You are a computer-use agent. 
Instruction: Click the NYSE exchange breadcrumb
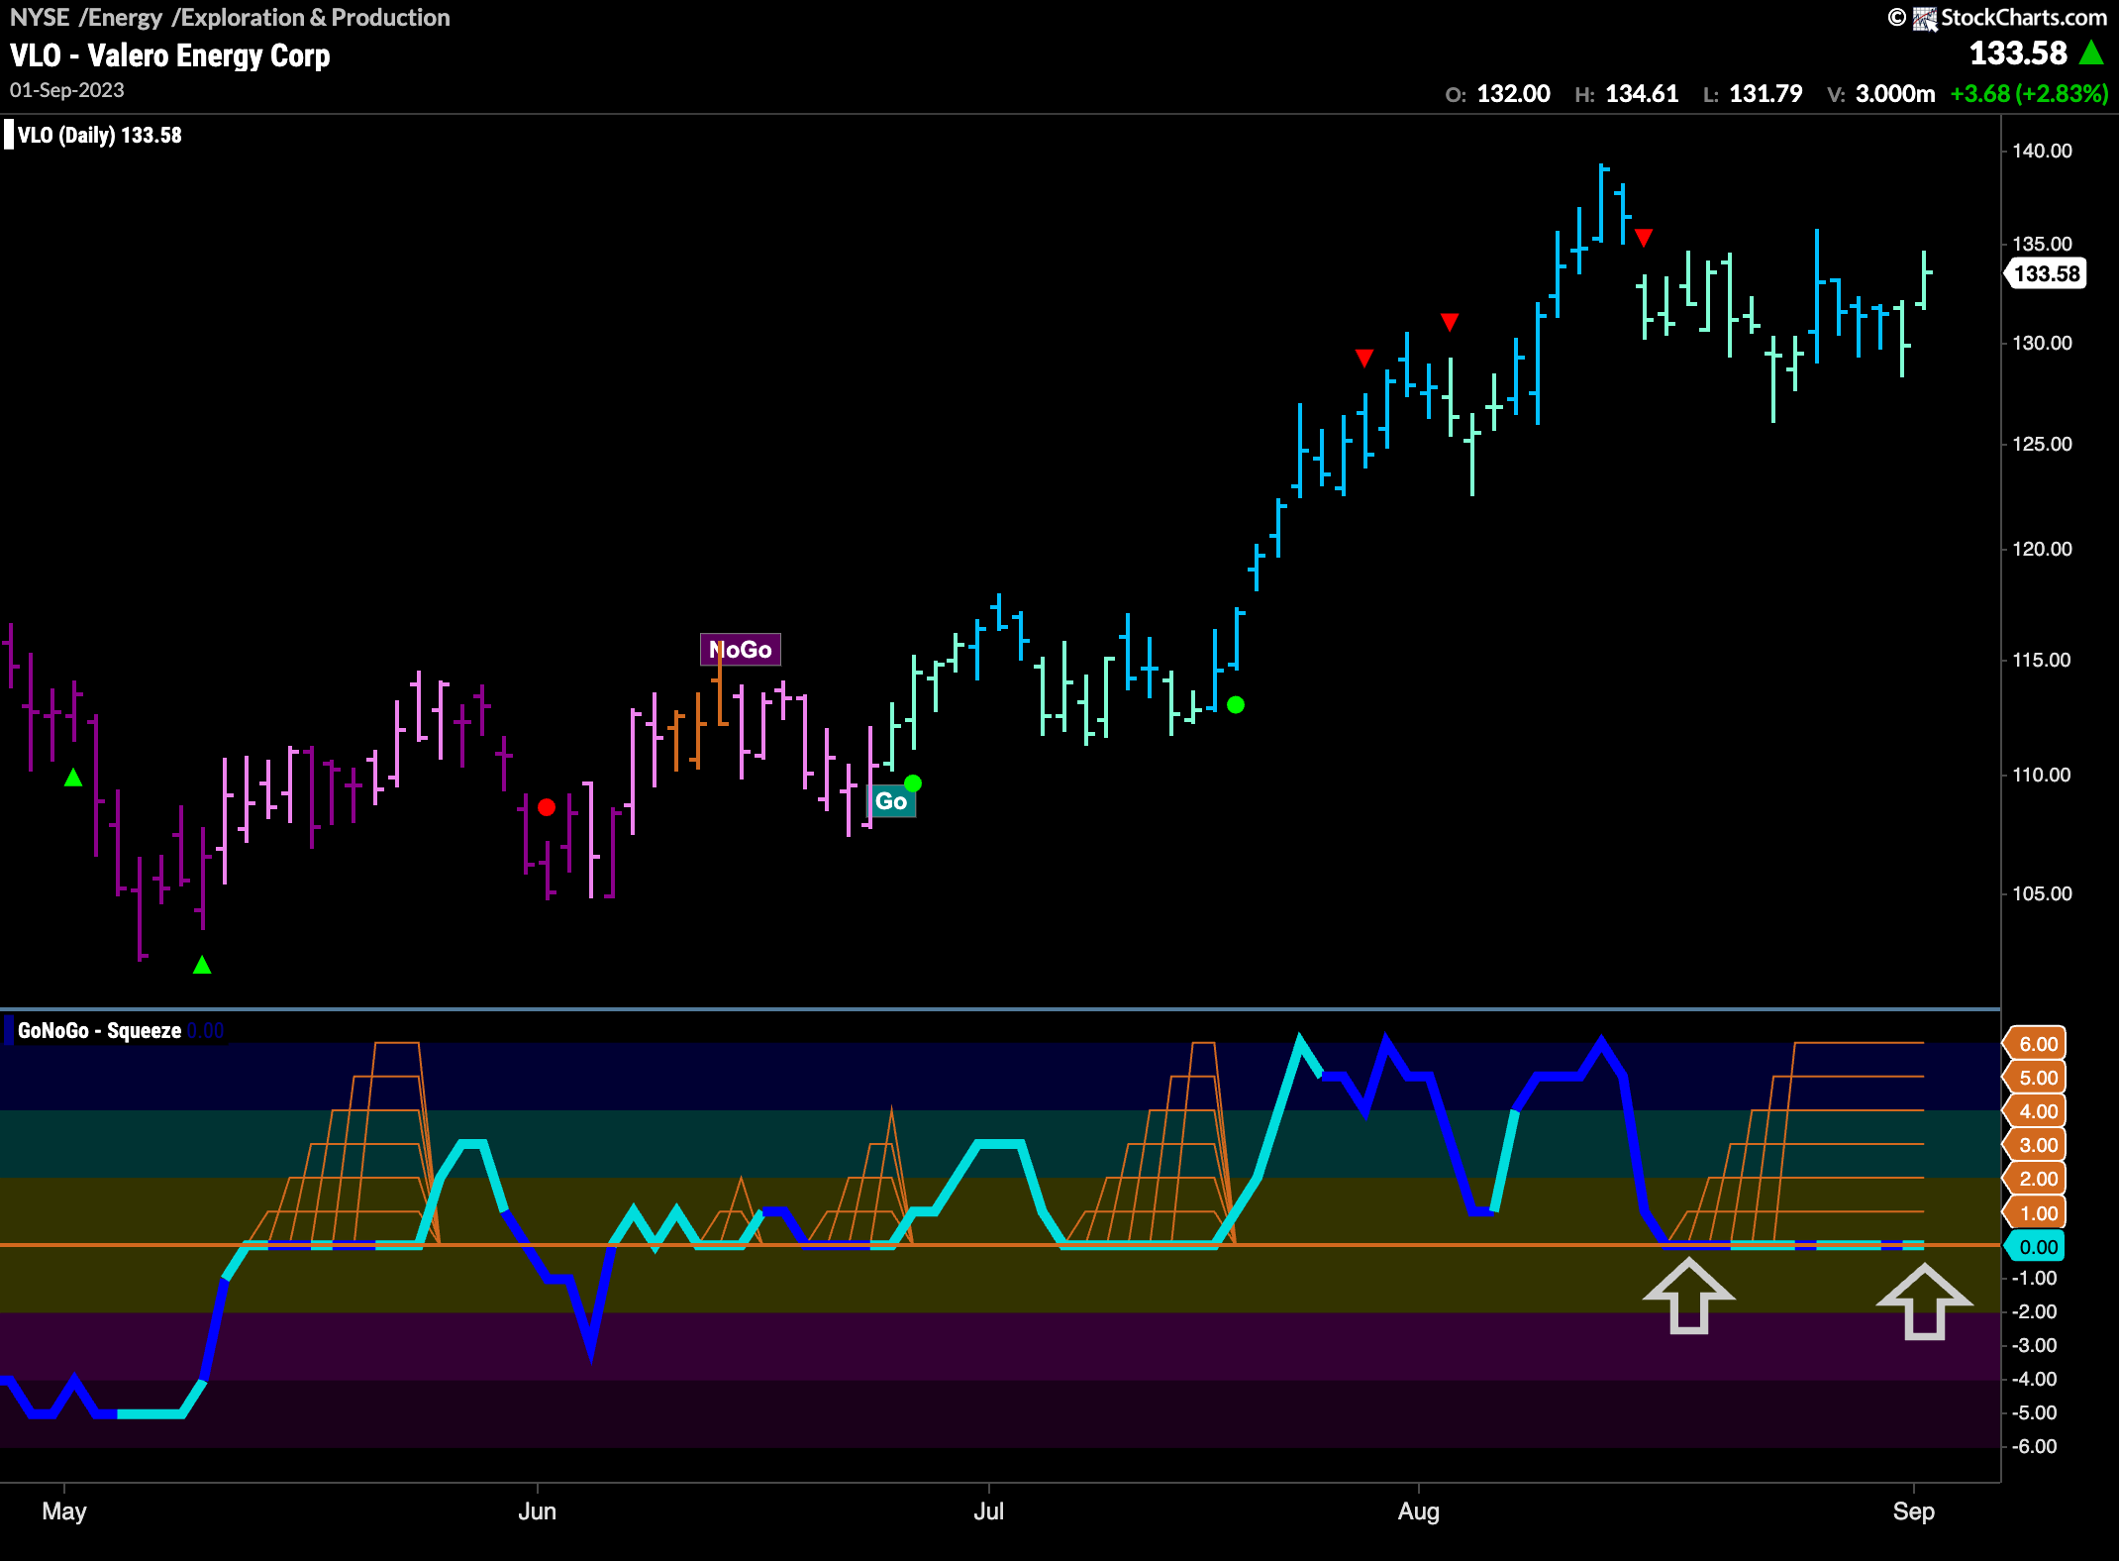click(40, 18)
